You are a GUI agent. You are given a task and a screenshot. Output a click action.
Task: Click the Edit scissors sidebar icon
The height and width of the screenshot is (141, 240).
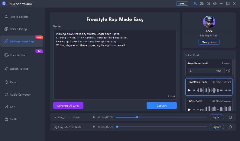pos(7,107)
